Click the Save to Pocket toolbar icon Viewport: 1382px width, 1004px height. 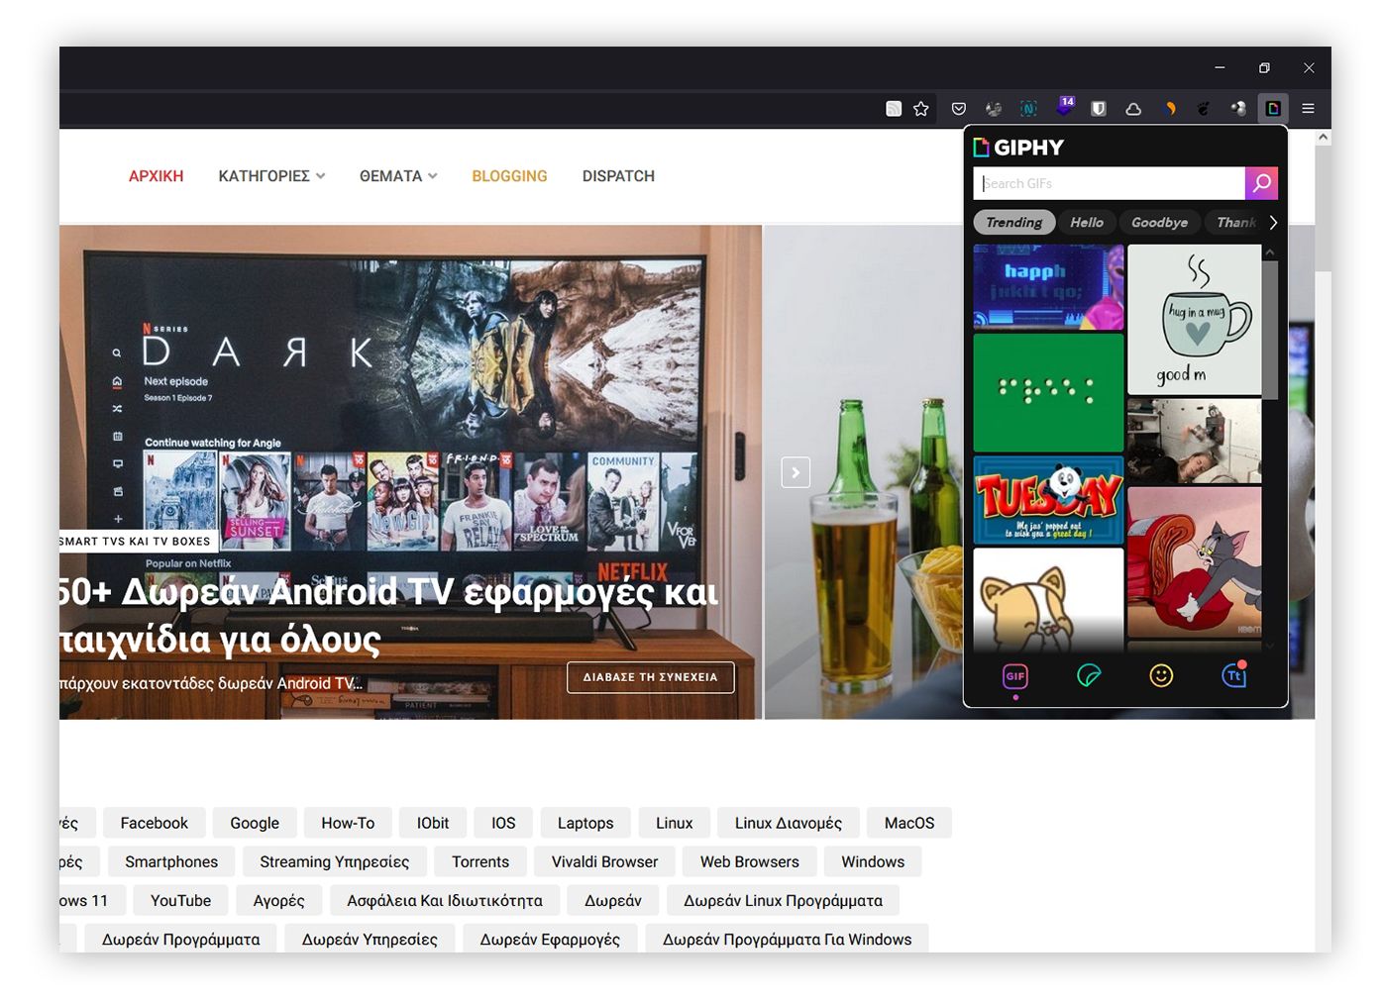coord(958,109)
